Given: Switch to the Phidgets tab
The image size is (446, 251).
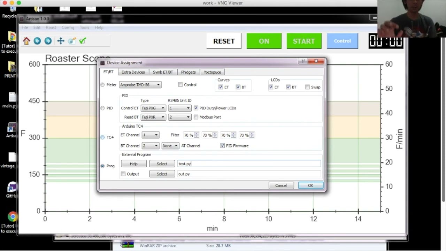Looking at the screenshot, I should point(188,72).
